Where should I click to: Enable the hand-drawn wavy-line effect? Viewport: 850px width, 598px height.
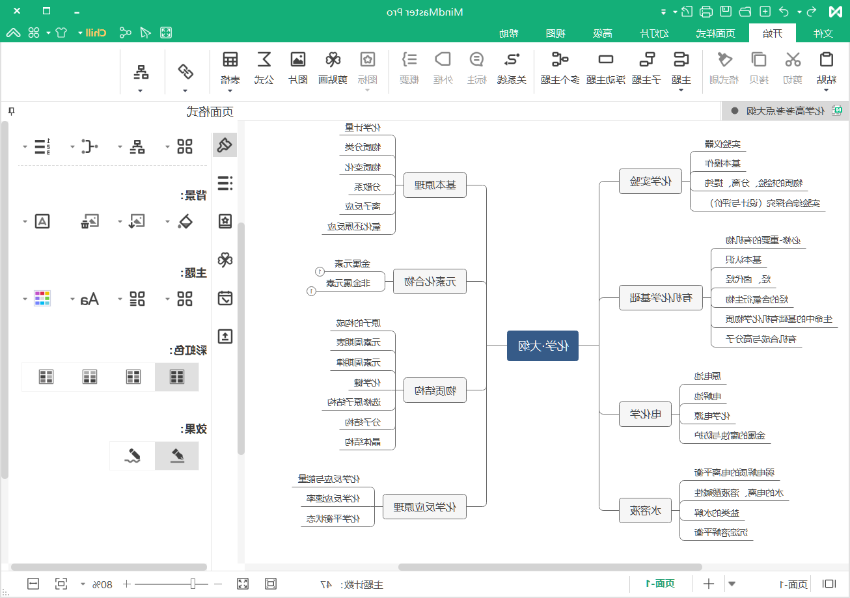coord(133,455)
